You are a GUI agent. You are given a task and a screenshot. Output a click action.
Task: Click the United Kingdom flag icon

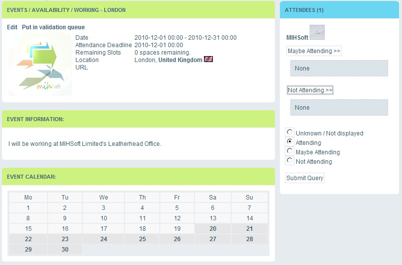click(x=208, y=60)
